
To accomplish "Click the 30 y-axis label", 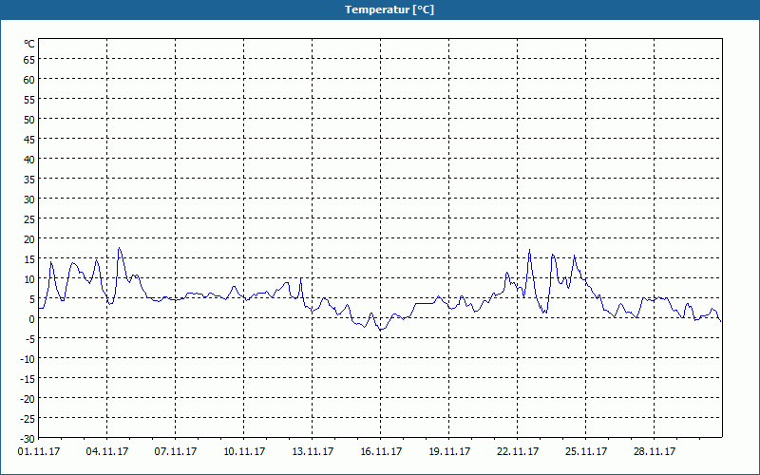I will (29, 199).
